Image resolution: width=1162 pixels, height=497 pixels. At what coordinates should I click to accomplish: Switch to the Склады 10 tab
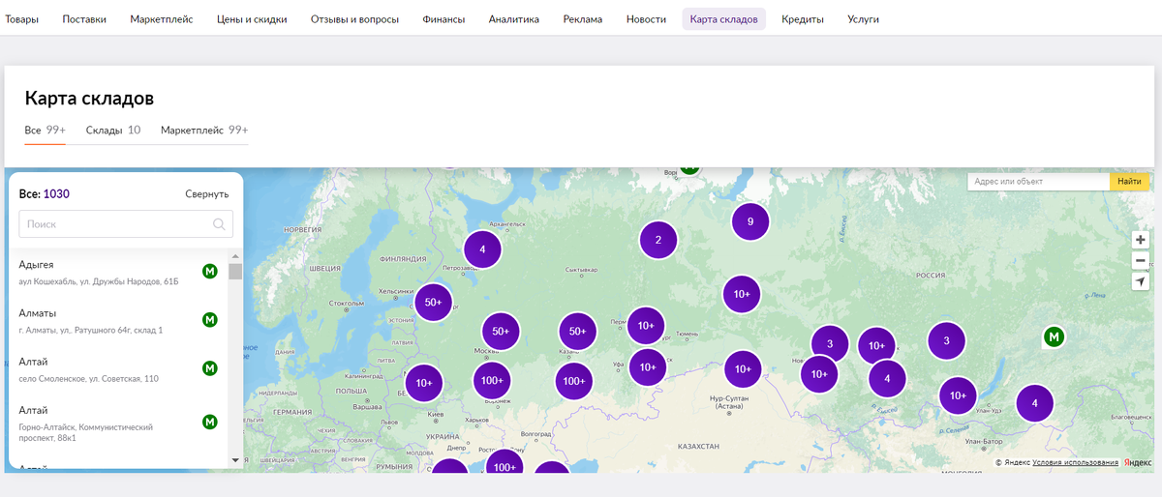[x=113, y=130]
